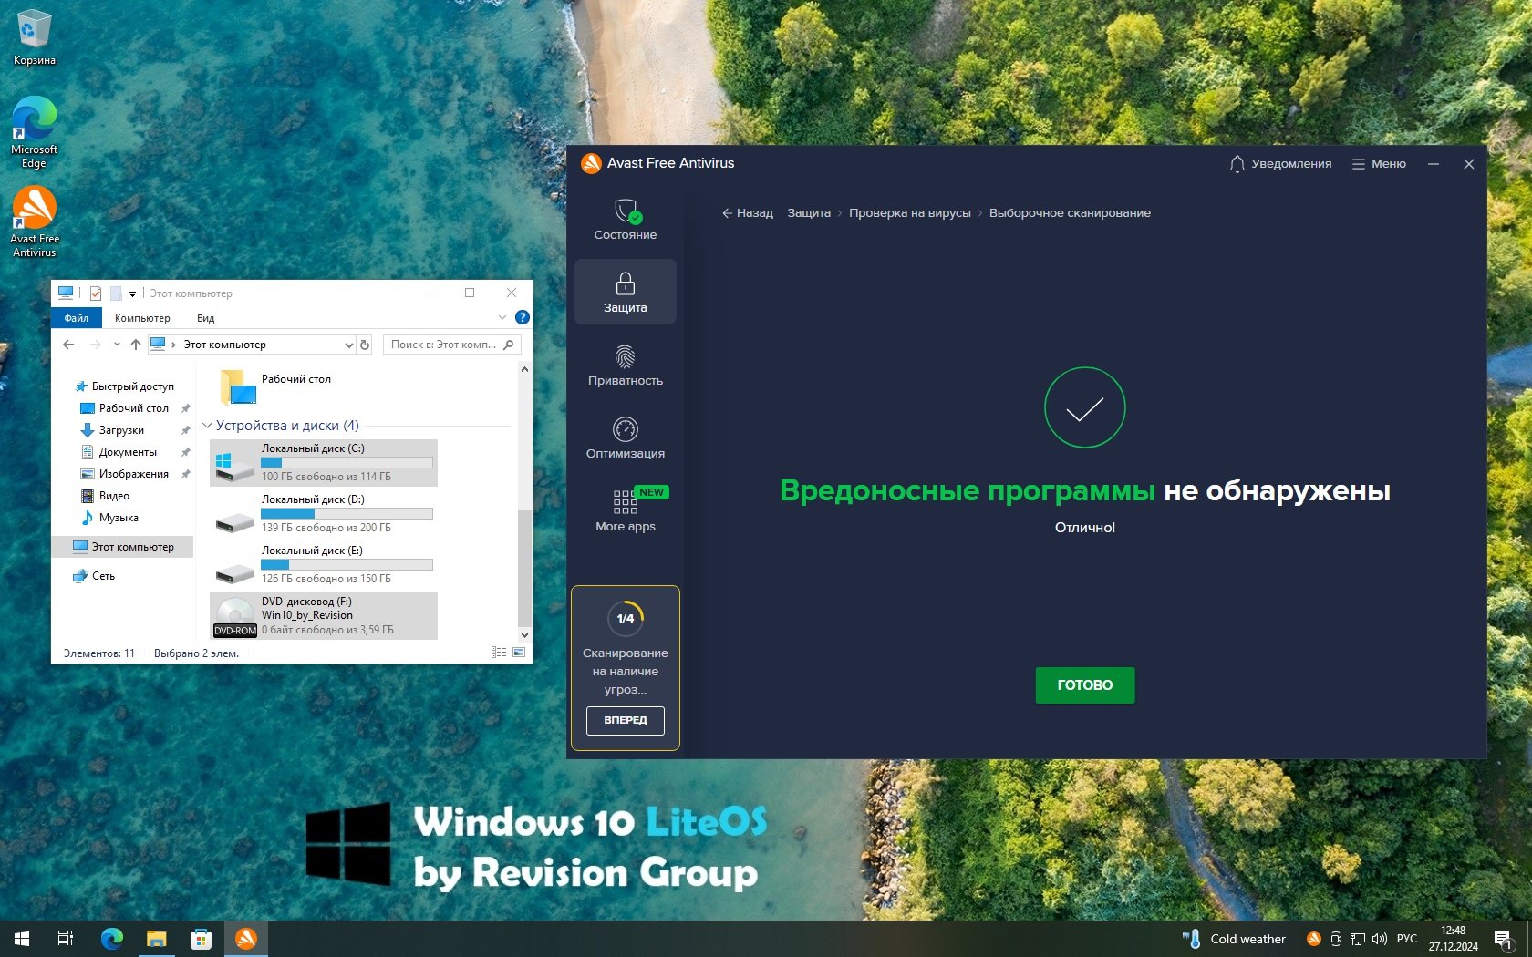The height and width of the screenshot is (957, 1532).
Task: Select Локальный диск (E:) drive
Action: pos(324,565)
